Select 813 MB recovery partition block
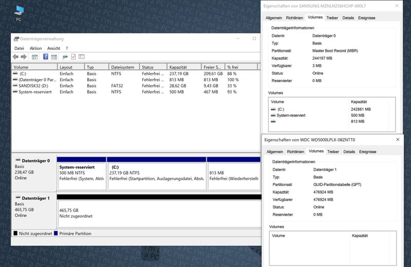 (x=234, y=173)
